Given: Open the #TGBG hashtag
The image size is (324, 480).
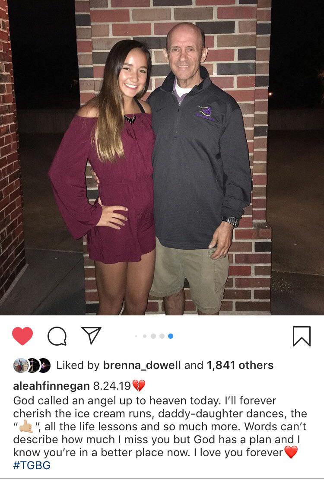Looking at the screenshot, I should tap(32, 465).
